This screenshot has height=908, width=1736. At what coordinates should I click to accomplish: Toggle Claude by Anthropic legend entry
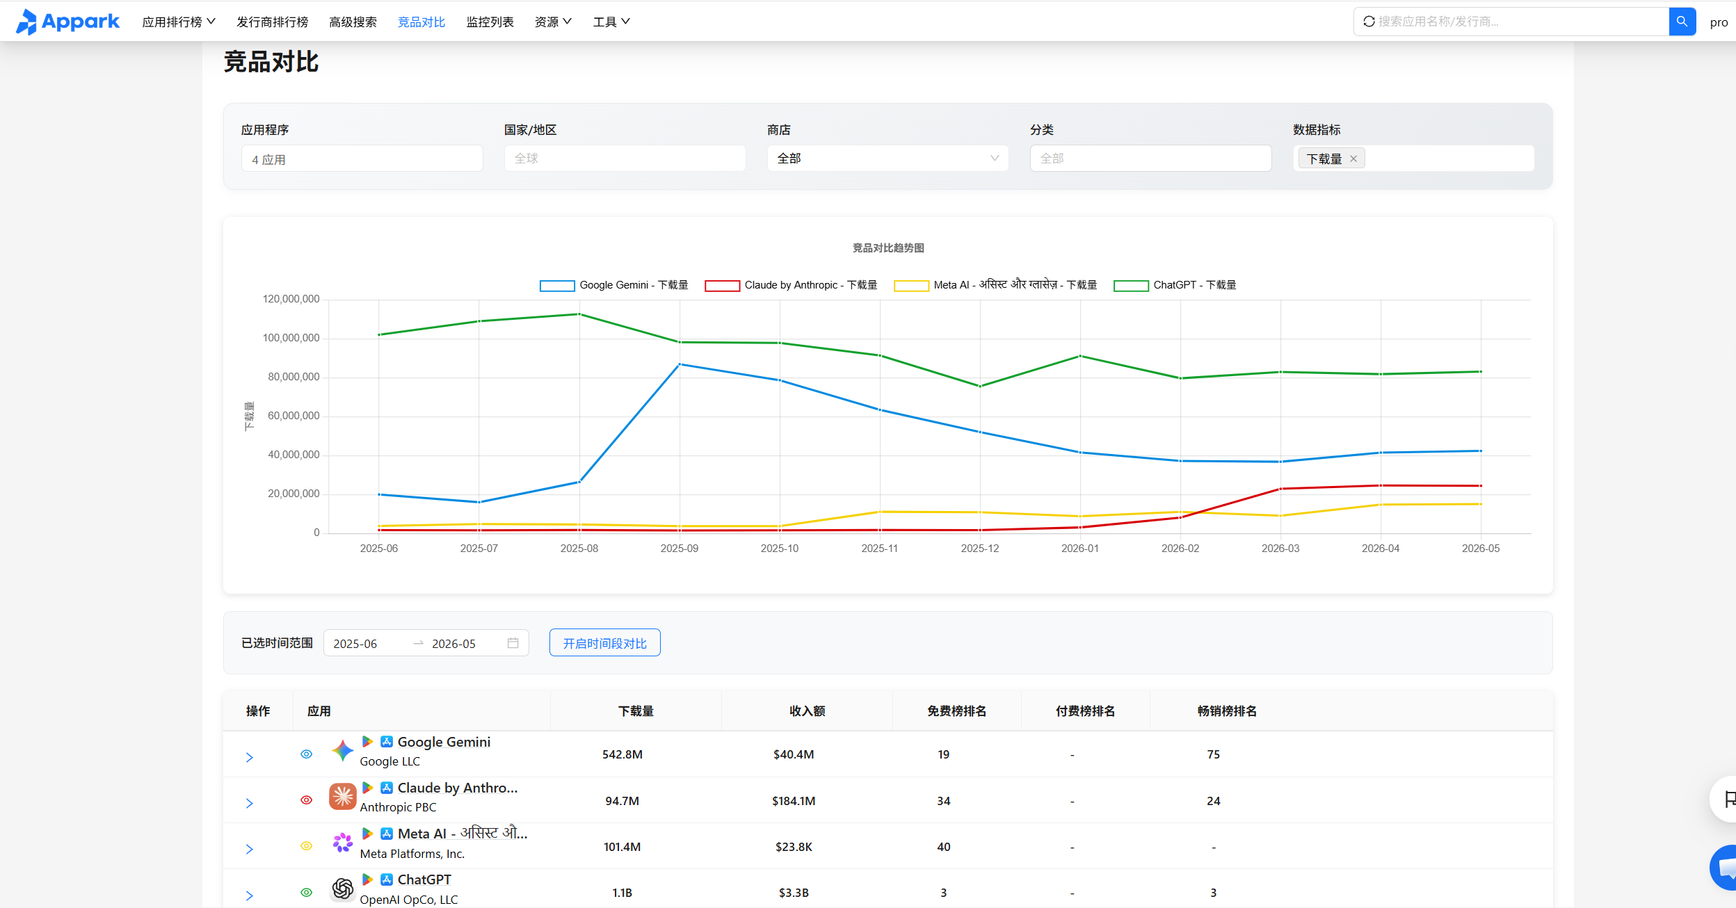pyautogui.click(x=791, y=285)
